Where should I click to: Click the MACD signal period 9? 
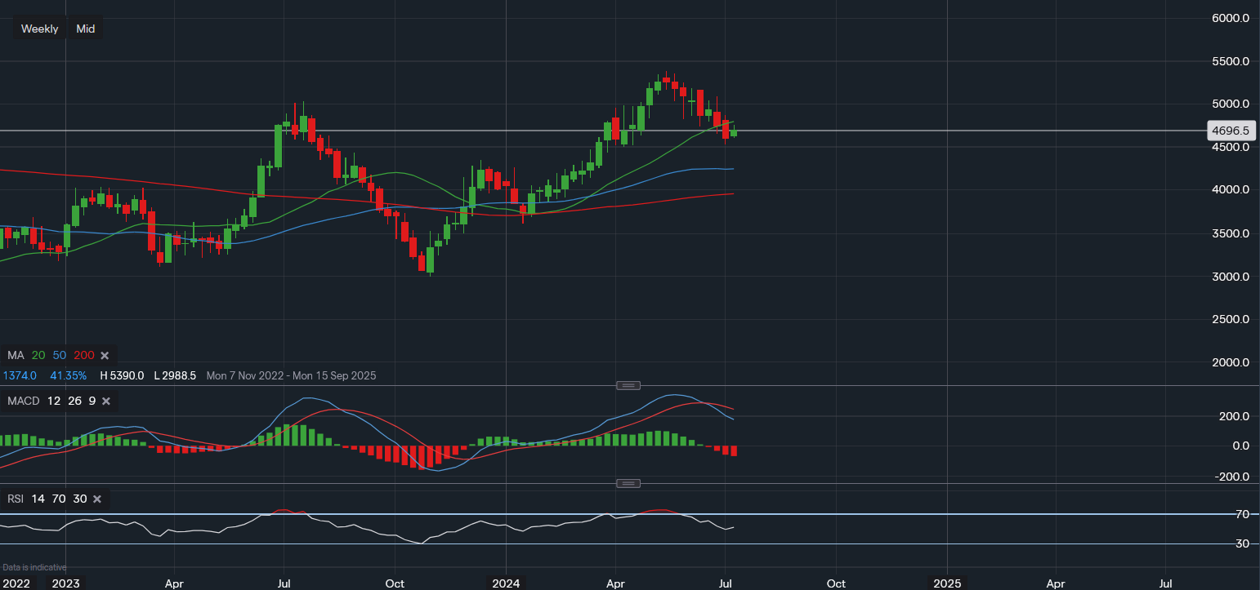pyautogui.click(x=92, y=401)
